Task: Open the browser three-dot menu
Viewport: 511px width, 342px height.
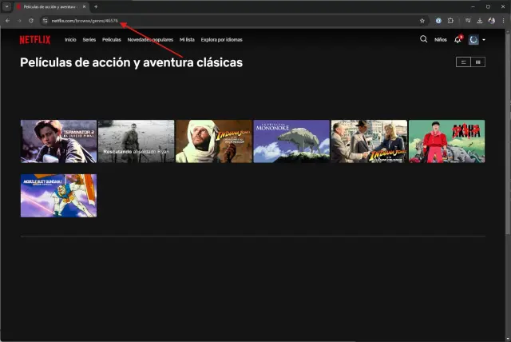Action: (x=502, y=20)
